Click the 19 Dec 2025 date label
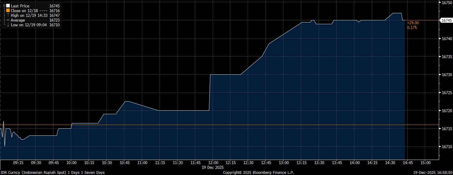The height and width of the screenshot is (175, 453). [x=213, y=167]
